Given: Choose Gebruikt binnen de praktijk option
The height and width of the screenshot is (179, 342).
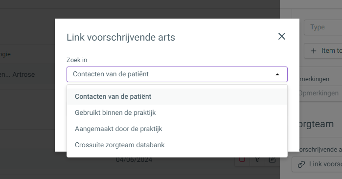Looking at the screenshot, I should (x=177, y=112).
